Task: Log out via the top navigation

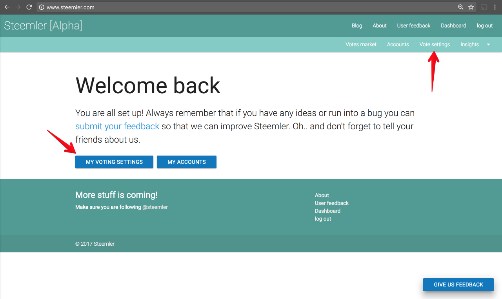Action: coord(485,25)
